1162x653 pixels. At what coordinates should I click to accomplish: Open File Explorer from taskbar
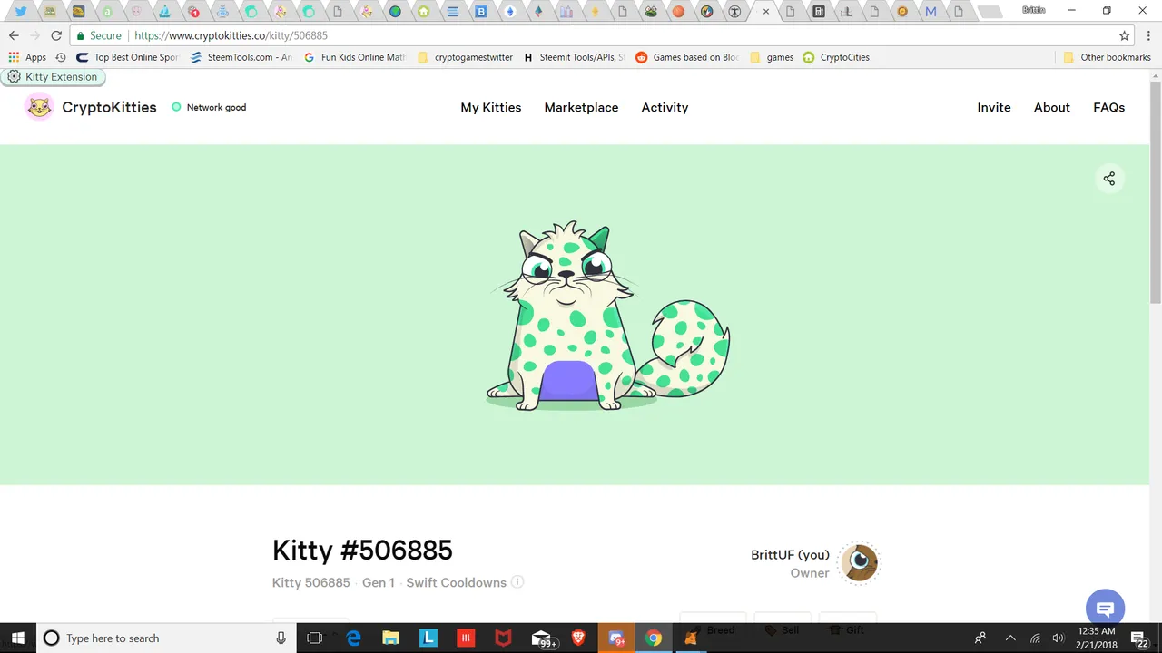click(x=390, y=638)
